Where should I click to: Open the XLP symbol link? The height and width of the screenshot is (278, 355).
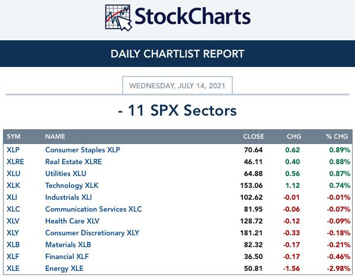[13, 150]
